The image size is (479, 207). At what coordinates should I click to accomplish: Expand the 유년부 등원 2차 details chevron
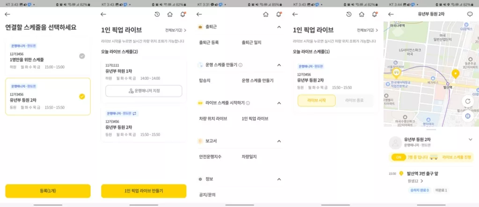point(470,139)
